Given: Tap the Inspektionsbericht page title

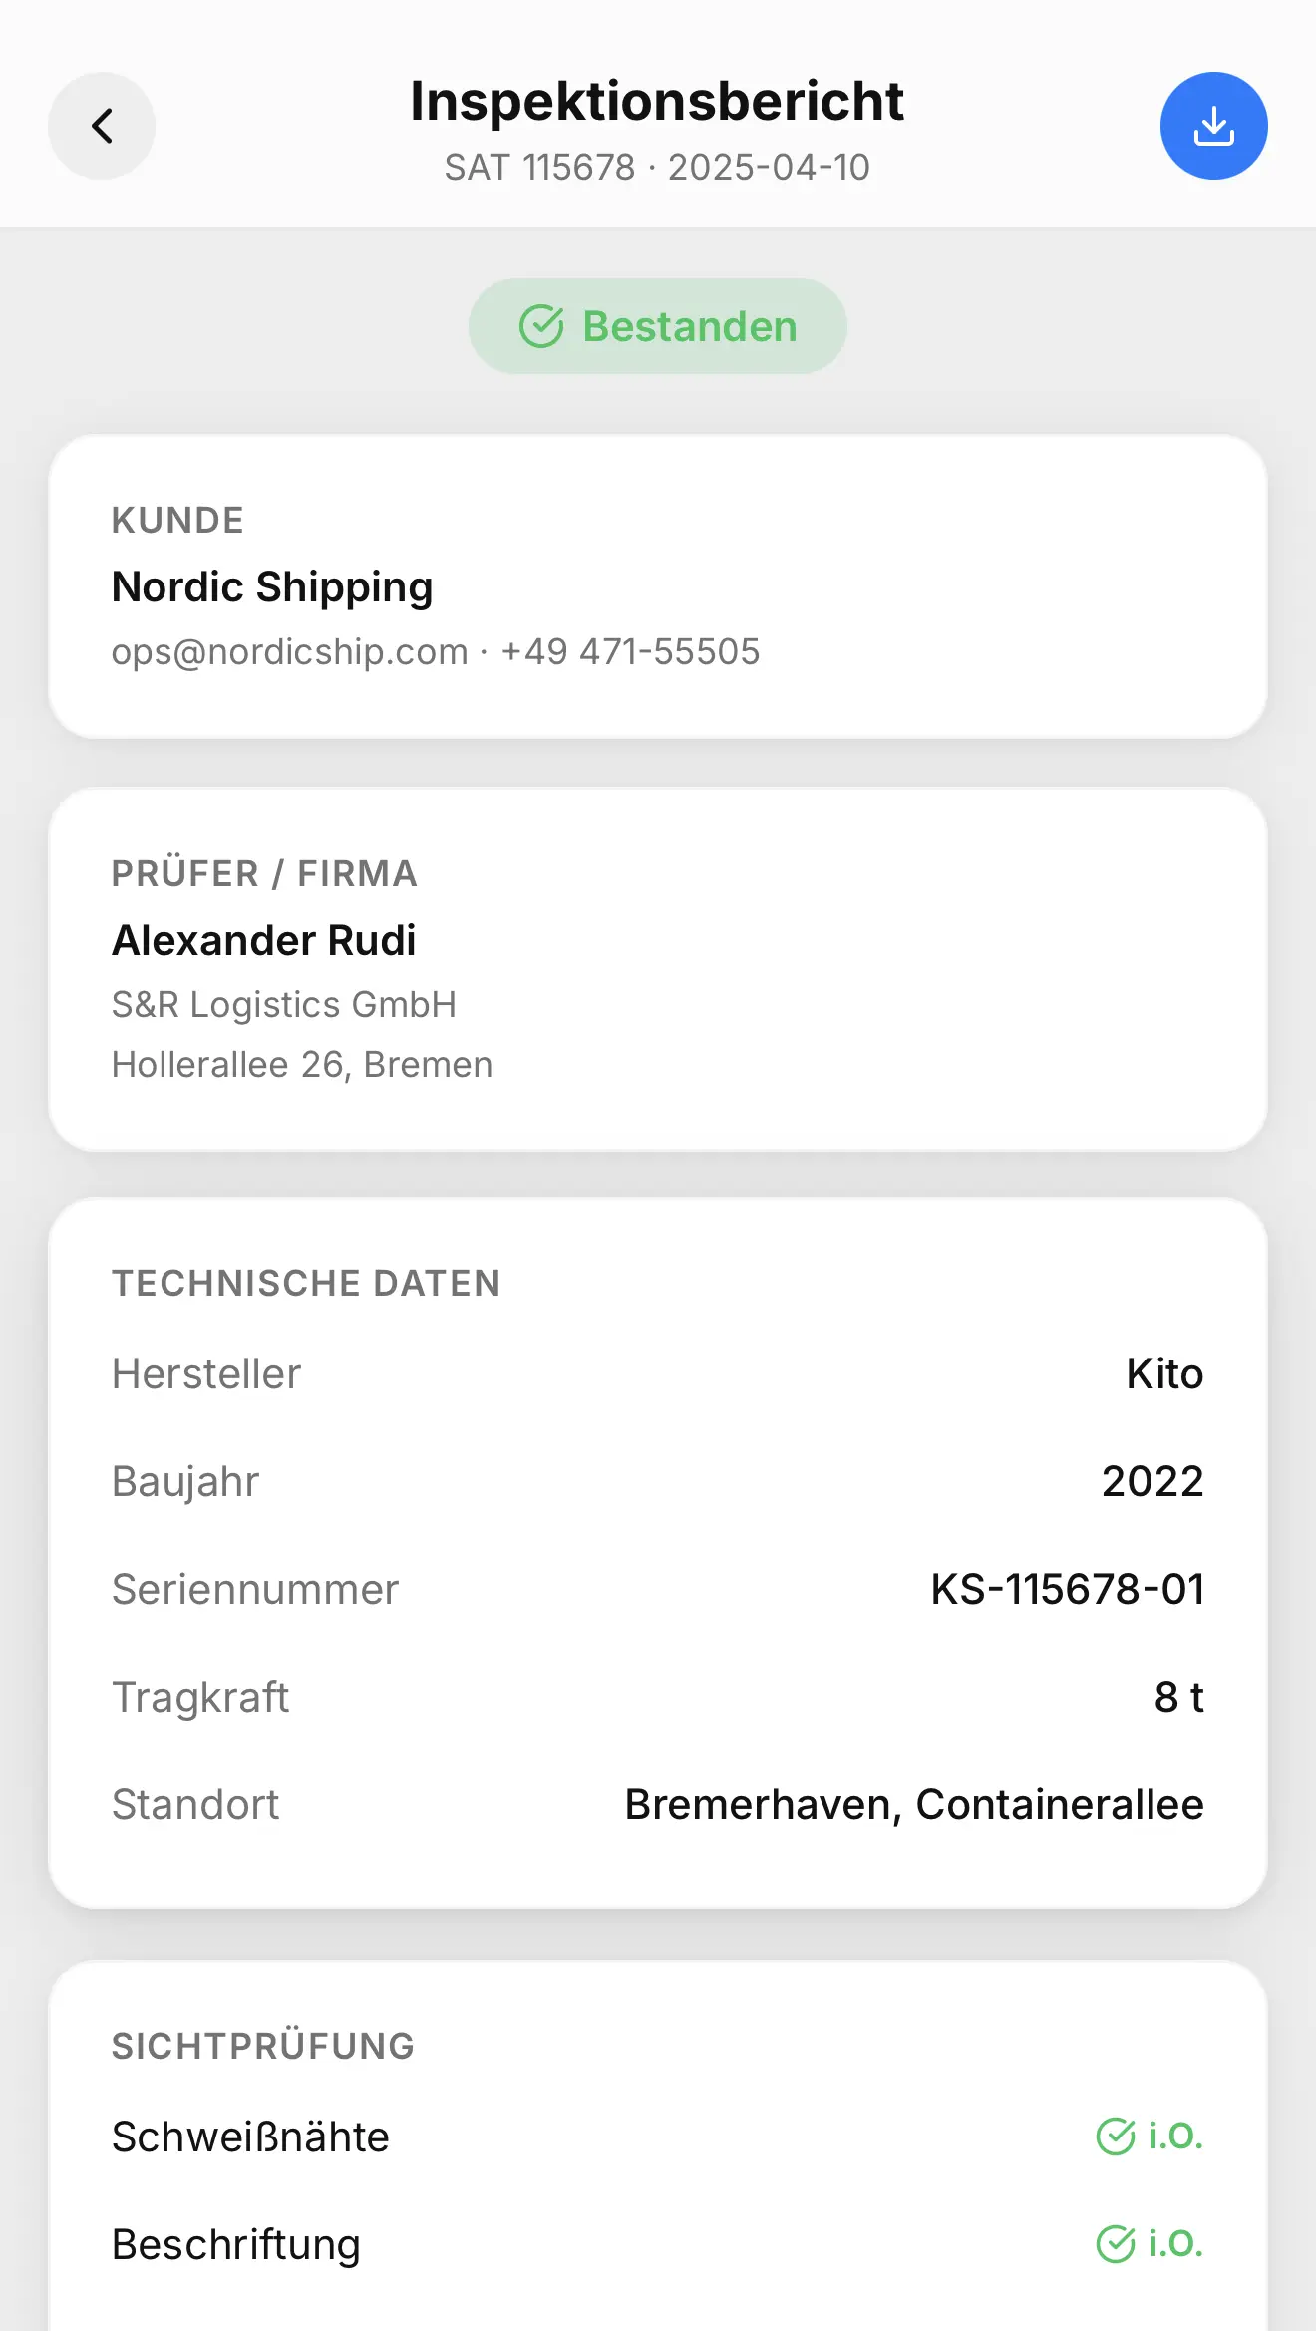Looking at the screenshot, I should (x=657, y=101).
